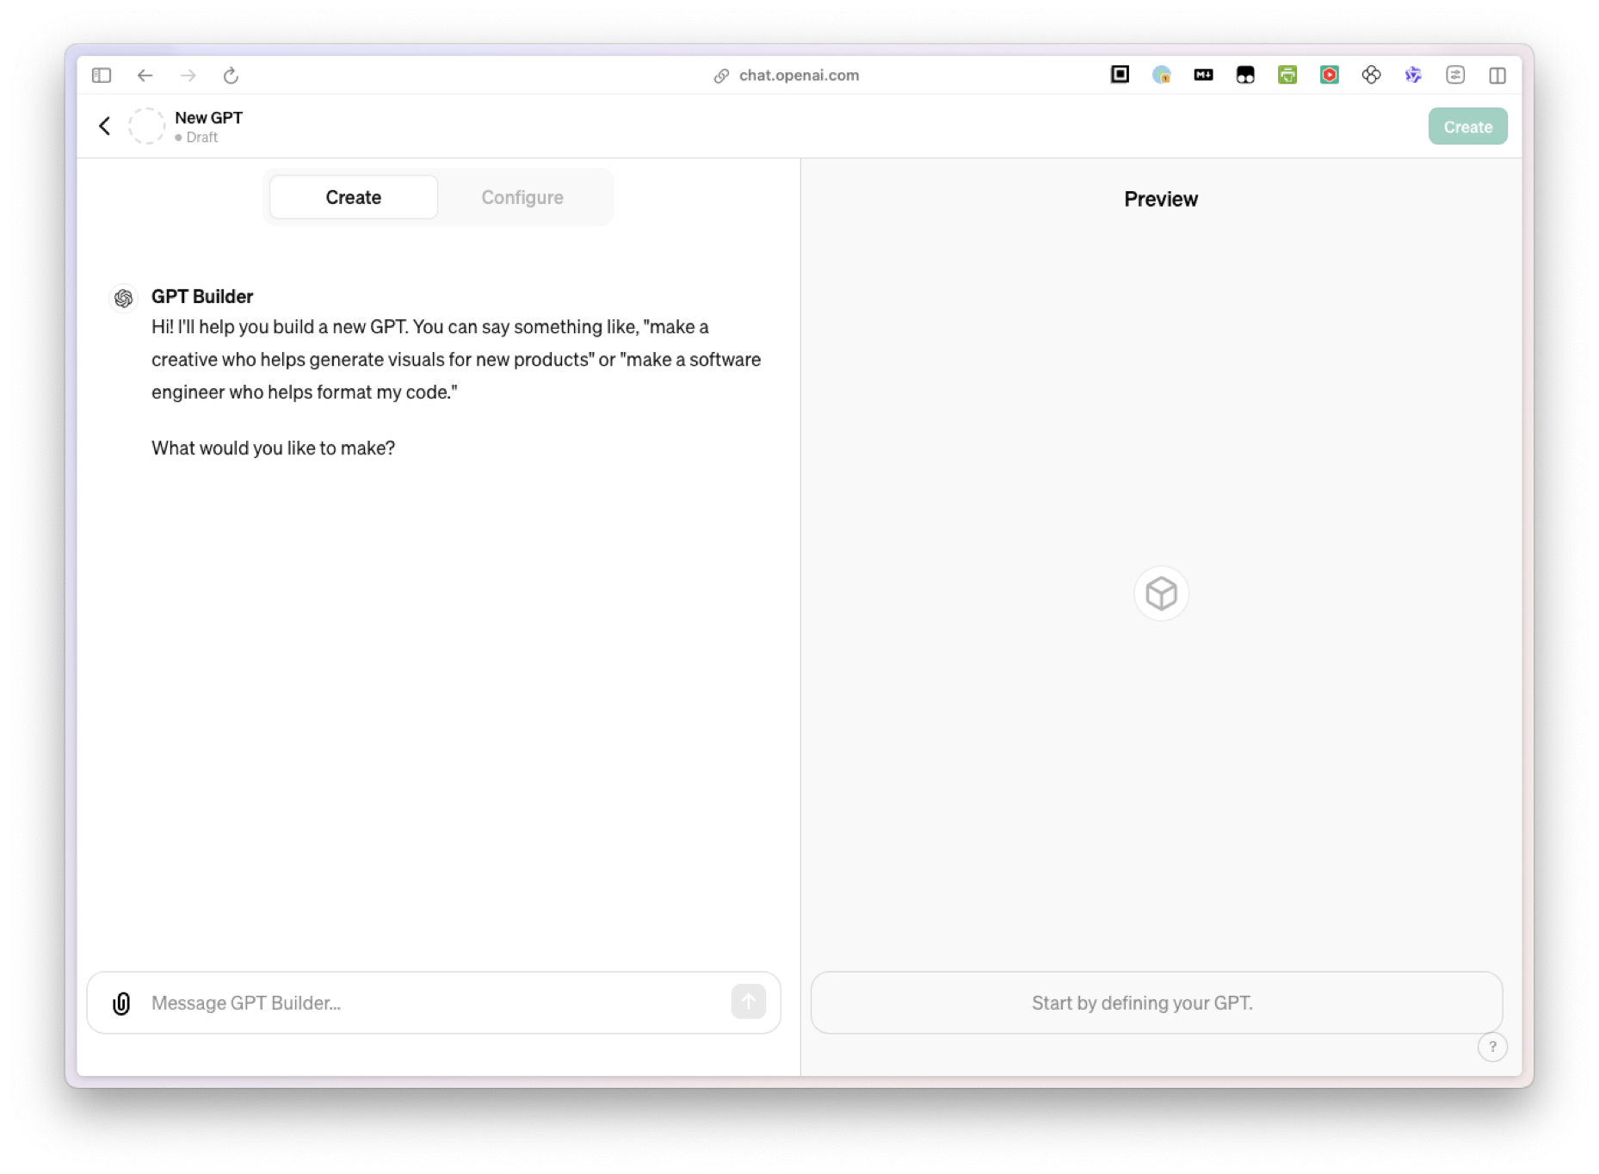The height and width of the screenshot is (1174, 1599).
Task: Click the cube icon in Preview pane
Action: [x=1161, y=593]
